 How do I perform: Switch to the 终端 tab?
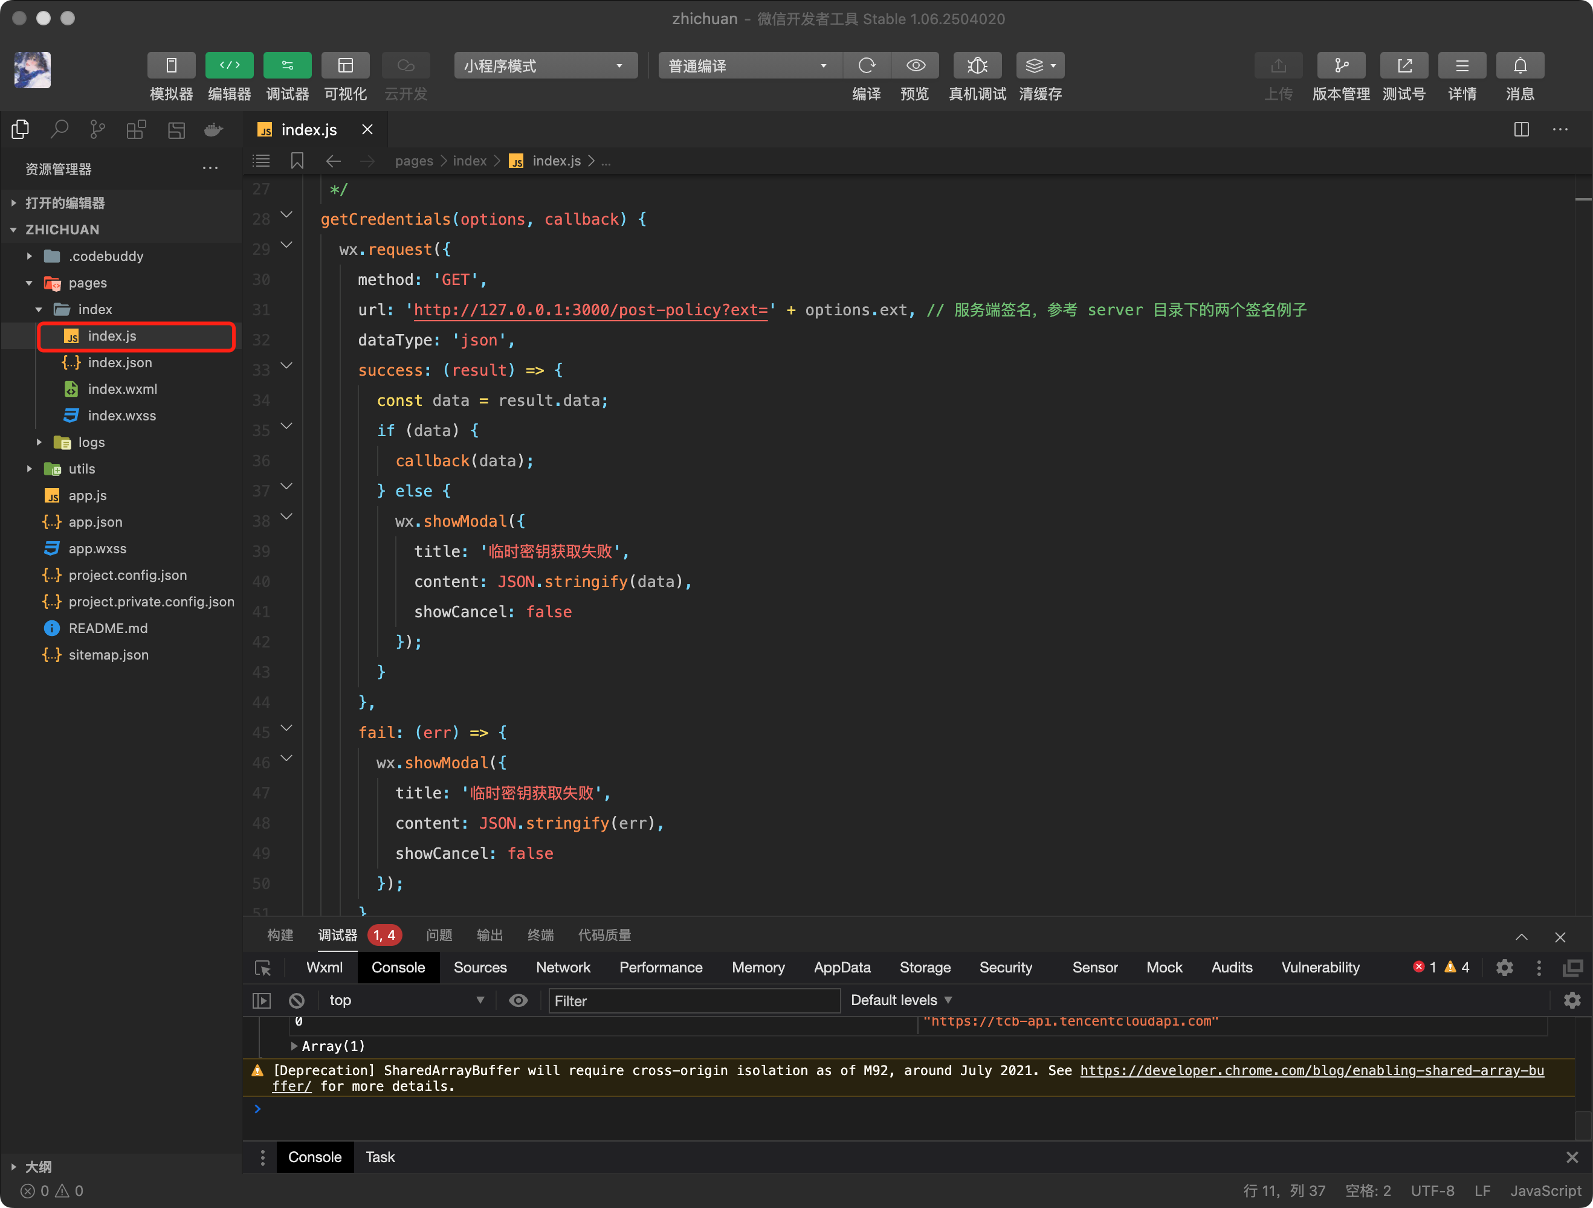(540, 935)
